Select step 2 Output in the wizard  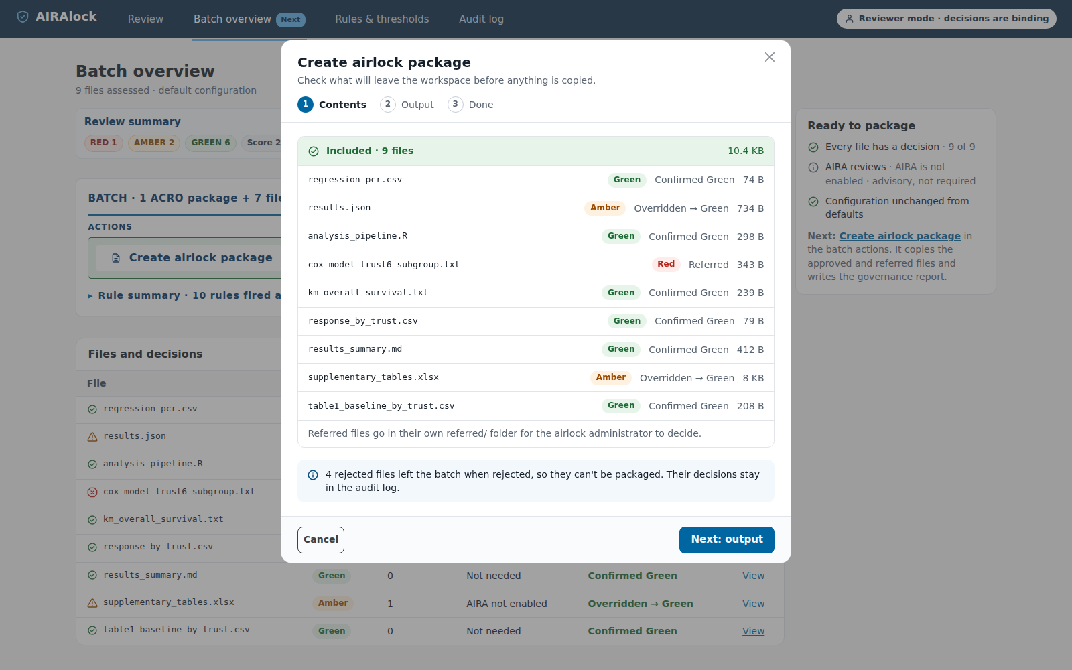[407, 105]
